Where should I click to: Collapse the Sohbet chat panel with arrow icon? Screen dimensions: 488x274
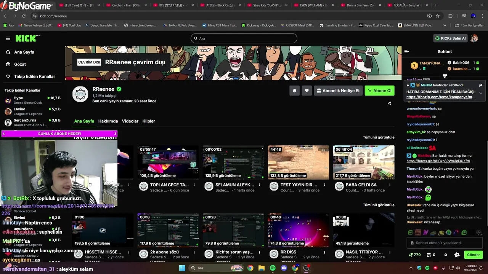click(x=406, y=51)
